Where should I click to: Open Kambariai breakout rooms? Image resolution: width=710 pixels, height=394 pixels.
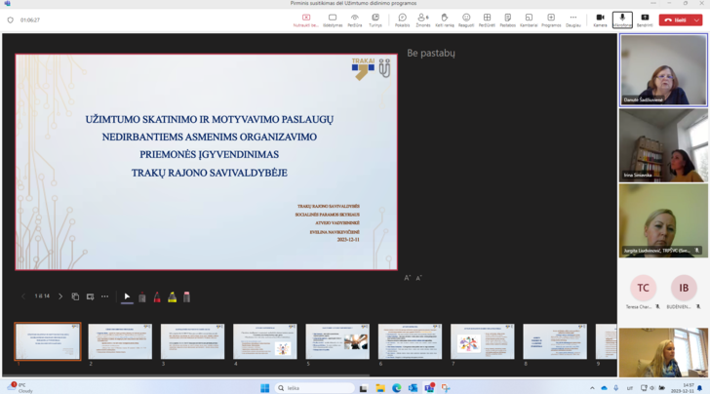pos(529,20)
